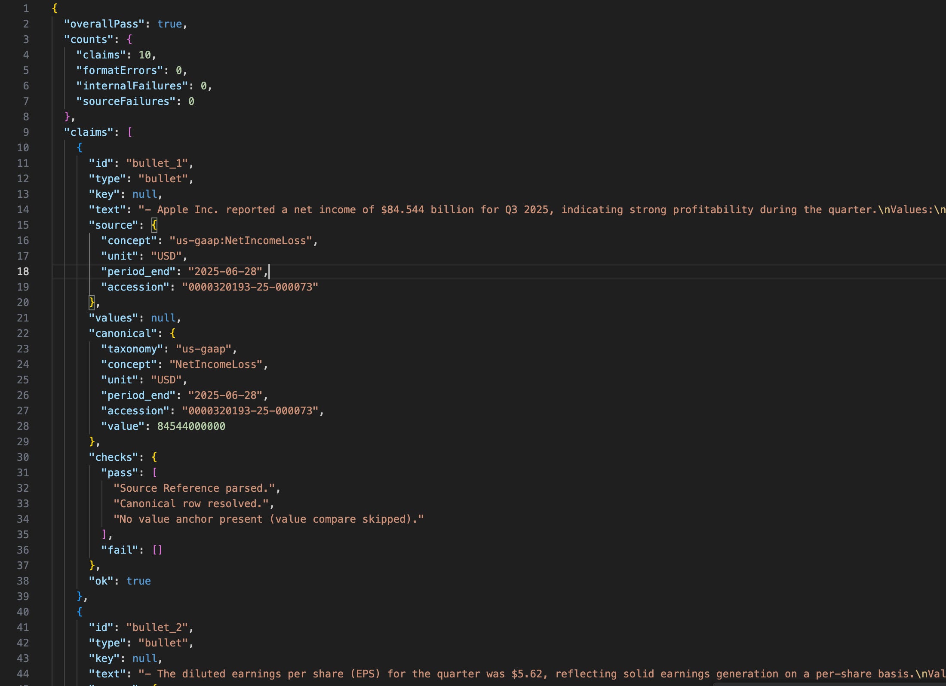Click the value 84544000000
Image resolution: width=946 pixels, height=686 pixels.
[191, 426]
